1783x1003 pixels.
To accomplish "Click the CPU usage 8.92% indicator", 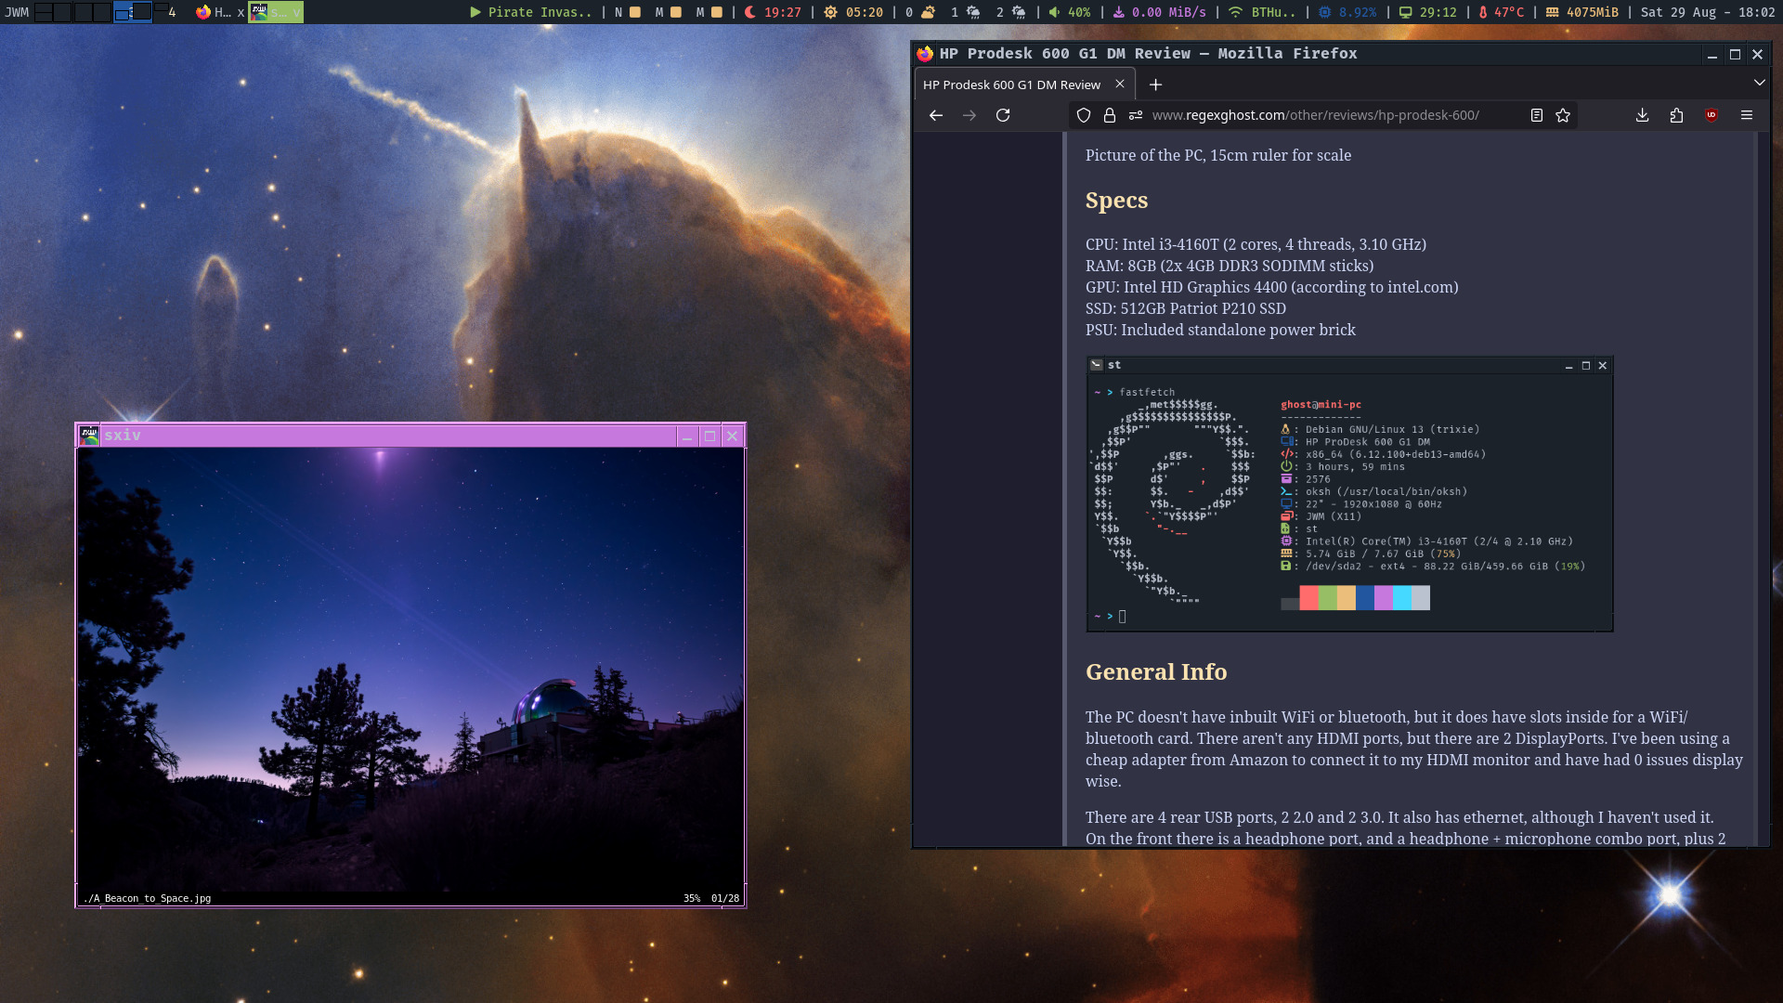I will point(1347,12).
